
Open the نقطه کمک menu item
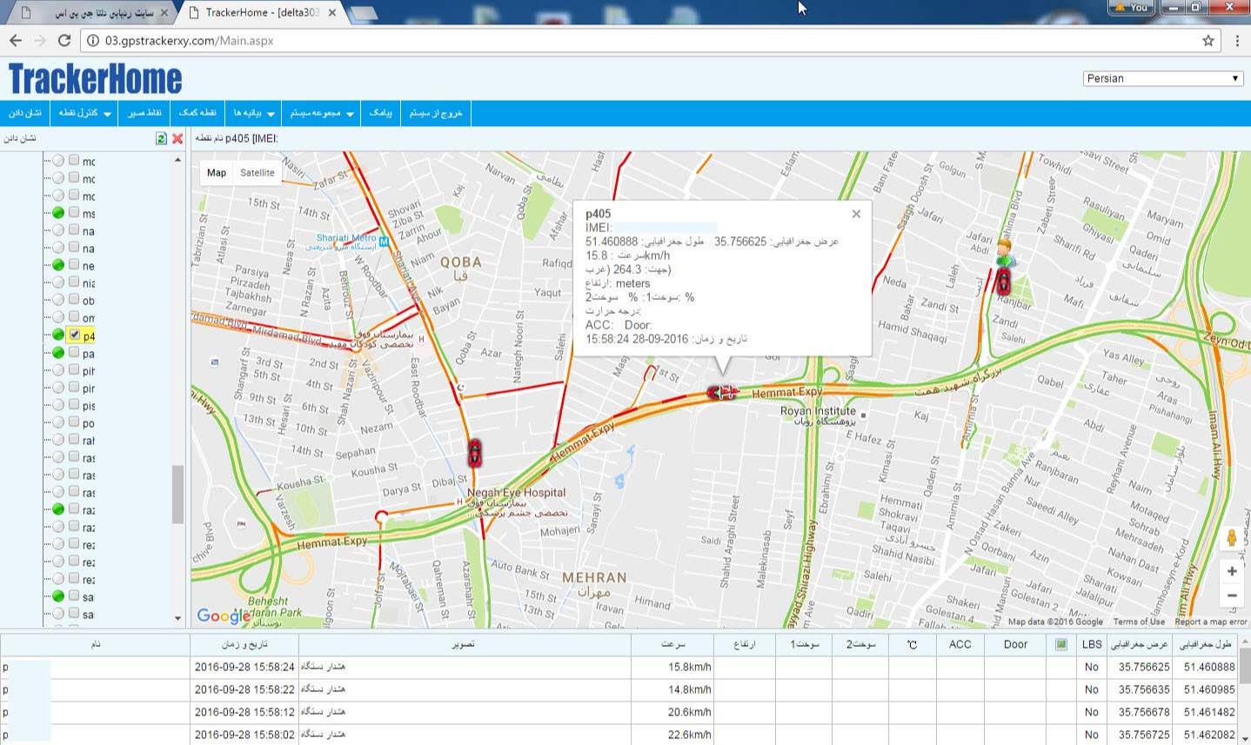tap(197, 113)
